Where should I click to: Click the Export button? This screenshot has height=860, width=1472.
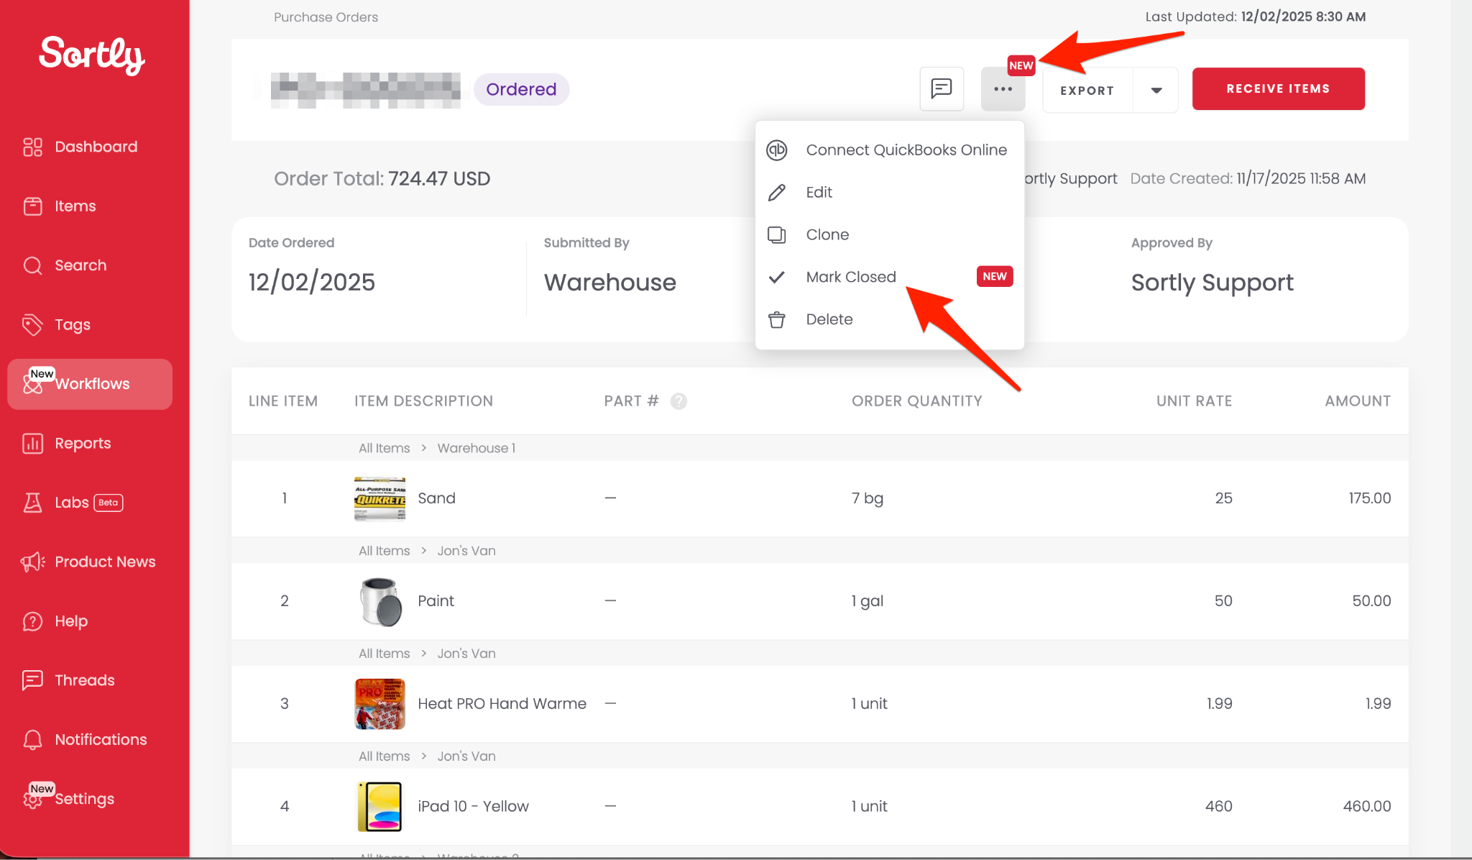(1087, 91)
